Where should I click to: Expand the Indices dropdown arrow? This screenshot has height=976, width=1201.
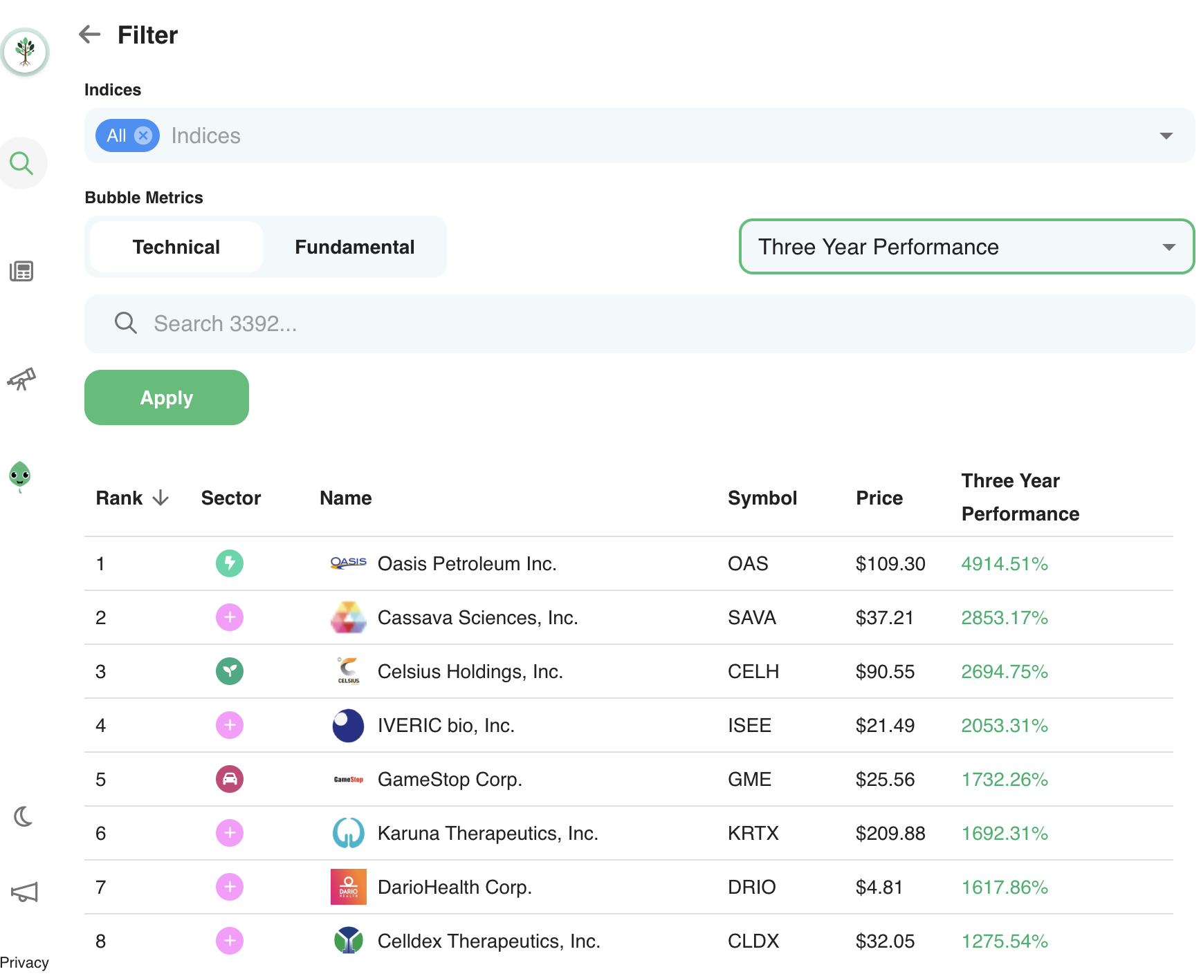click(1166, 135)
